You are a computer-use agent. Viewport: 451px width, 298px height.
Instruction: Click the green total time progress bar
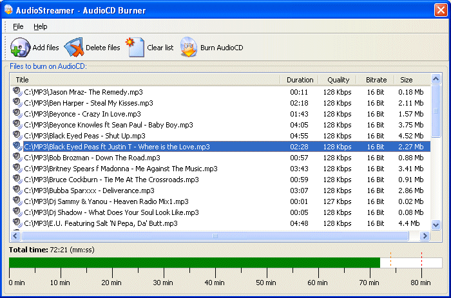coord(195,263)
